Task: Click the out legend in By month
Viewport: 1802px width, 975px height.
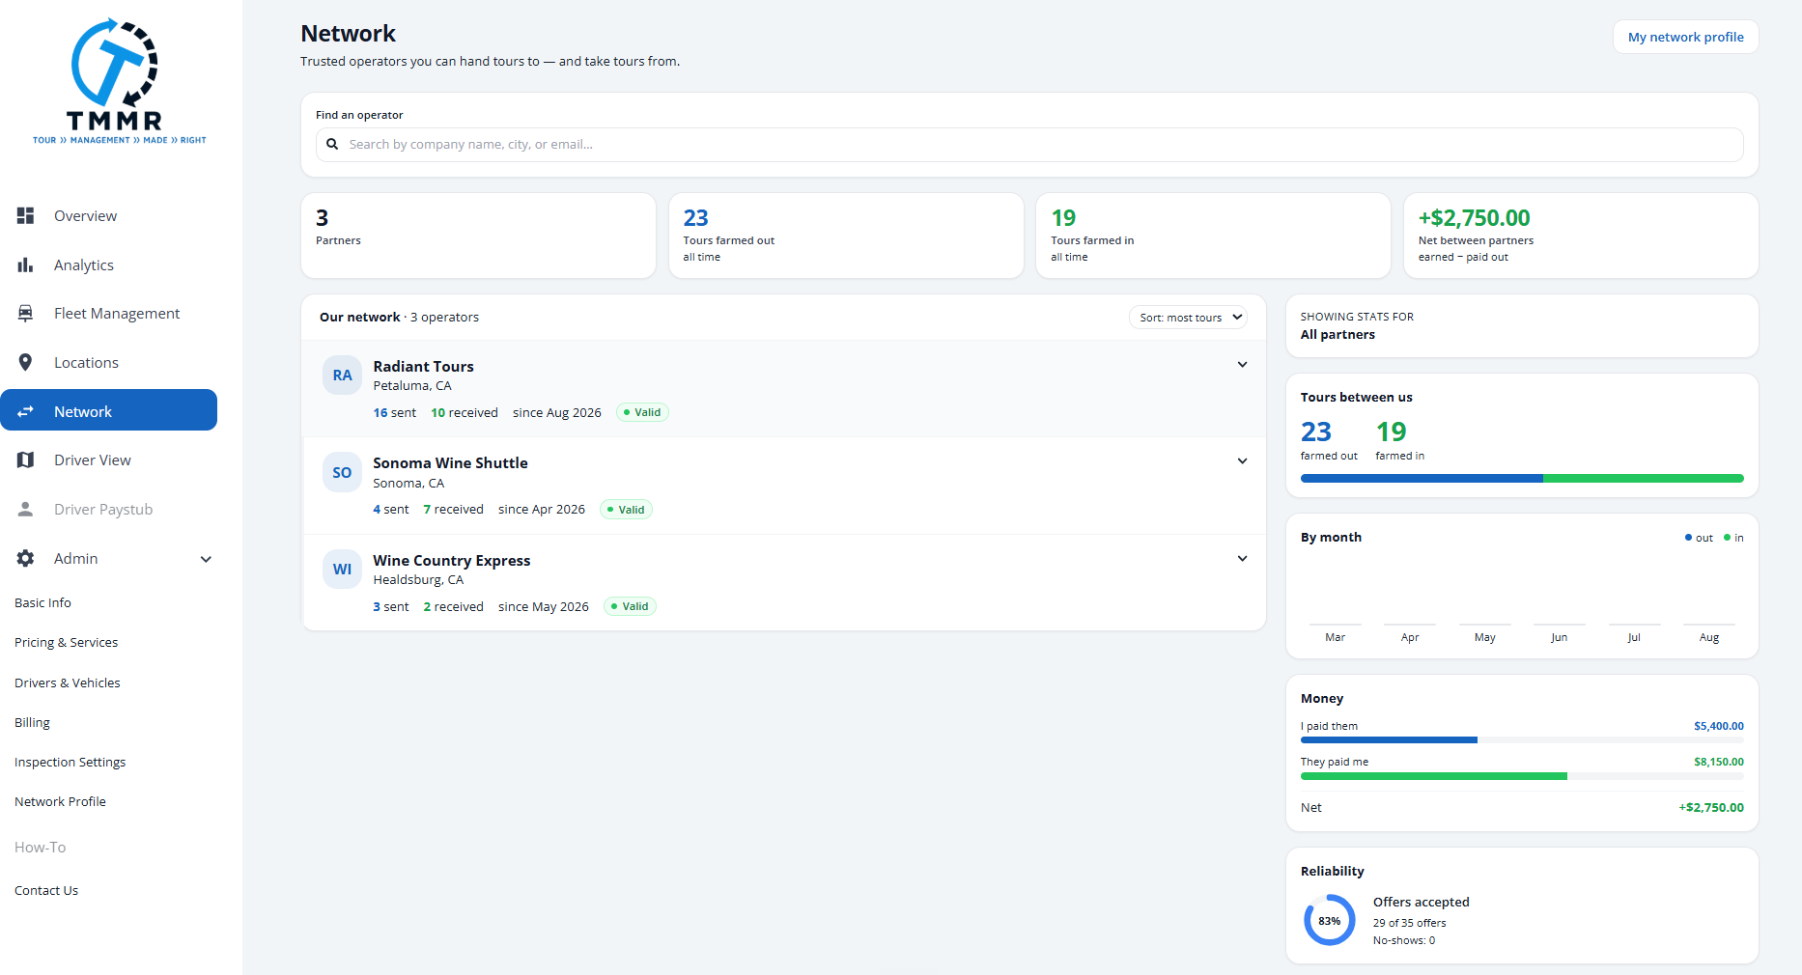Action: (x=1699, y=538)
